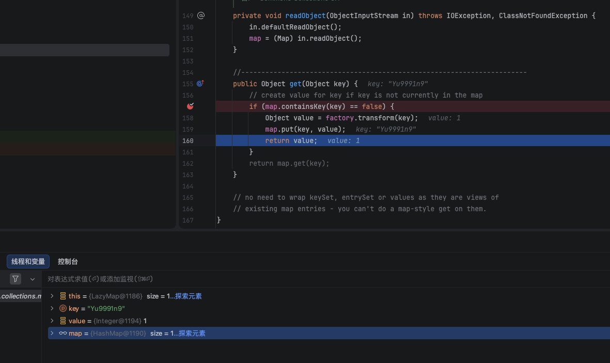This screenshot has width=610, height=363.
Task: Click 探索元素 link on the 'this' row
Action: [189, 296]
